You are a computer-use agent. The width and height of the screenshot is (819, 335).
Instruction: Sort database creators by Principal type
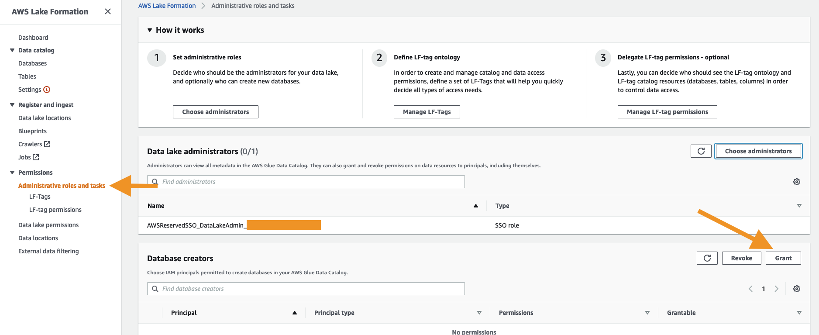(x=479, y=313)
